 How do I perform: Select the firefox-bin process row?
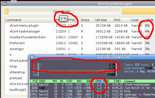(x=80, y=43)
